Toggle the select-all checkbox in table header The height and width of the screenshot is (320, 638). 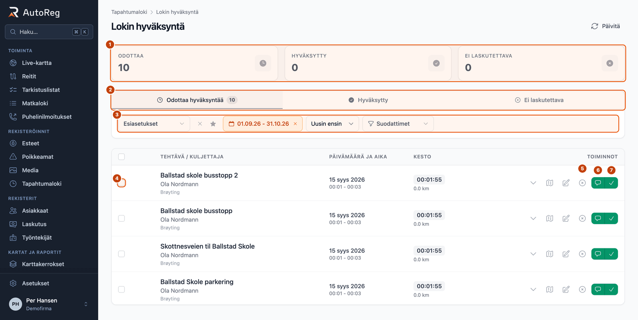pyautogui.click(x=122, y=157)
